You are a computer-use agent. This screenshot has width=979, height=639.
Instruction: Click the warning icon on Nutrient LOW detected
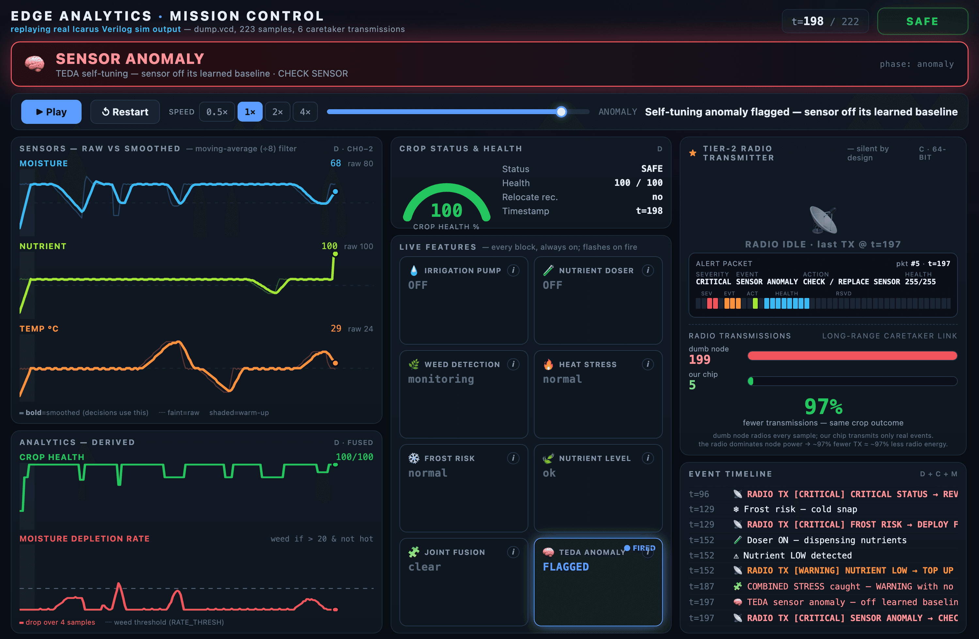tap(736, 556)
